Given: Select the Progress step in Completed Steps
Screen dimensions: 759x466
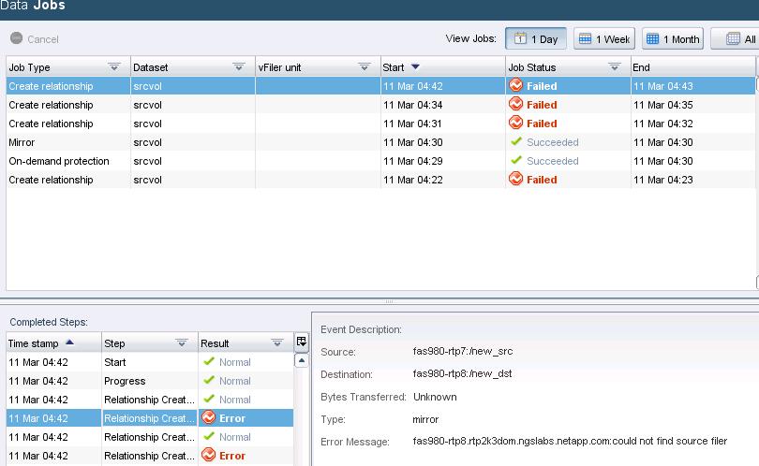Looking at the screenshot, I should point(150,381).
